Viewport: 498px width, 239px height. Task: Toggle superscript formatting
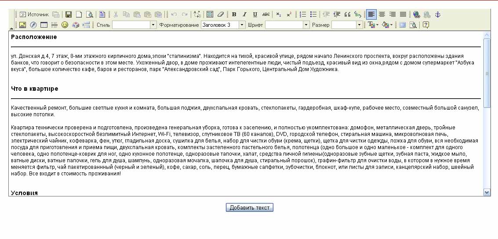289,14
